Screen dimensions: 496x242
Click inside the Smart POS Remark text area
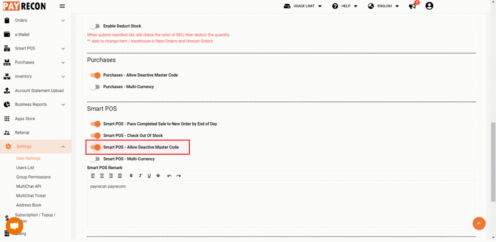click(x=281, y=204)
